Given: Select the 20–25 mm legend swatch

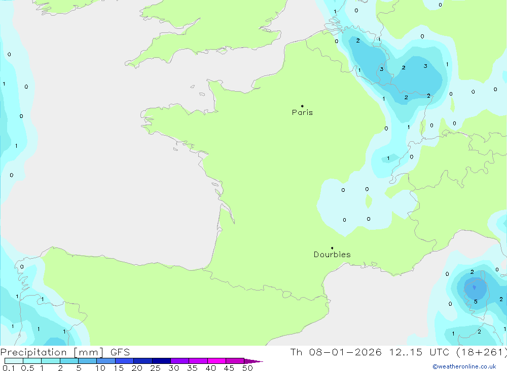Looking at the screenshot, I should pyautogui.click(x=143, y=361).
